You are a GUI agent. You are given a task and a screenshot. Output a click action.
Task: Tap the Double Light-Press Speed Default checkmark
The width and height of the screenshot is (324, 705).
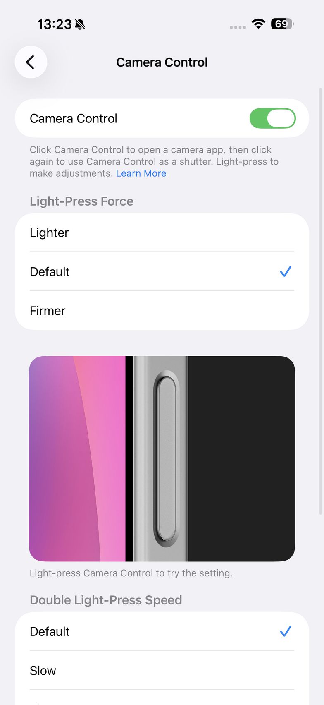coord(286,631)
